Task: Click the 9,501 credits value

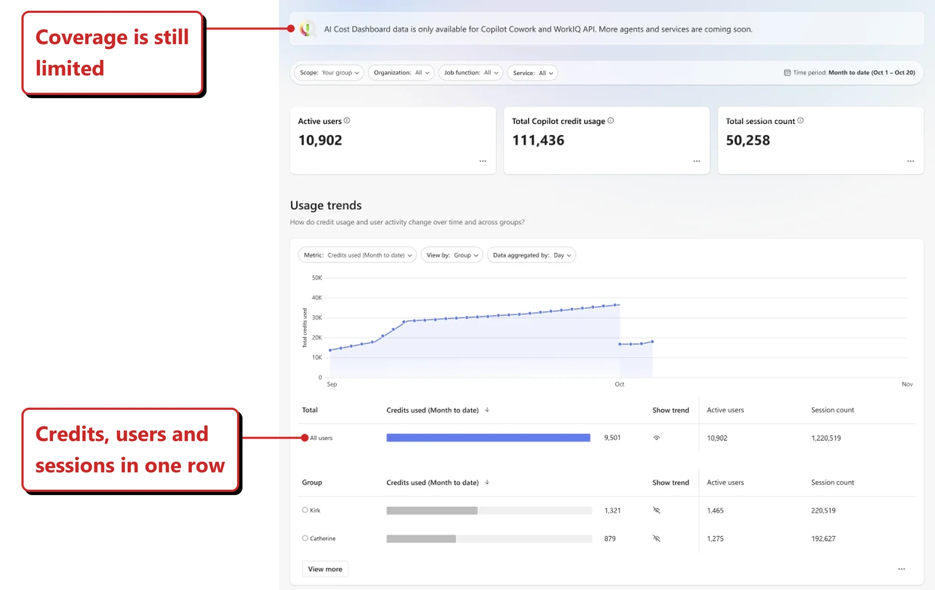Action: tap(612, 438)
